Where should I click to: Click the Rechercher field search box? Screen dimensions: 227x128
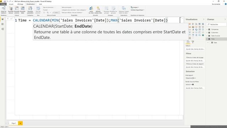[x=216, y=25]
